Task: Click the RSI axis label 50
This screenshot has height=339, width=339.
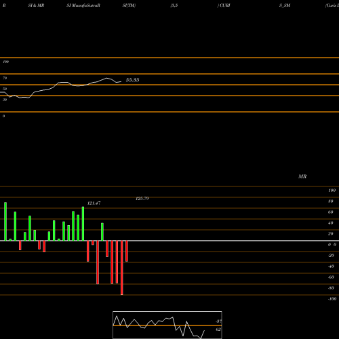Action: click(x=5, y=89)
